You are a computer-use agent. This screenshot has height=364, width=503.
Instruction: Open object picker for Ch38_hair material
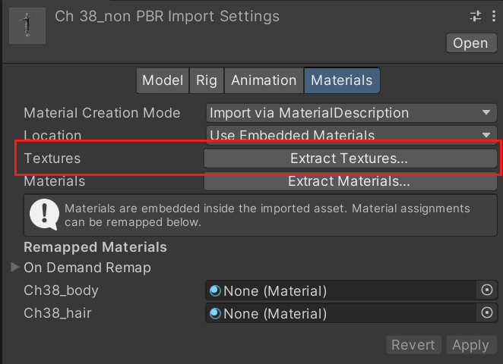coord(487,312)
